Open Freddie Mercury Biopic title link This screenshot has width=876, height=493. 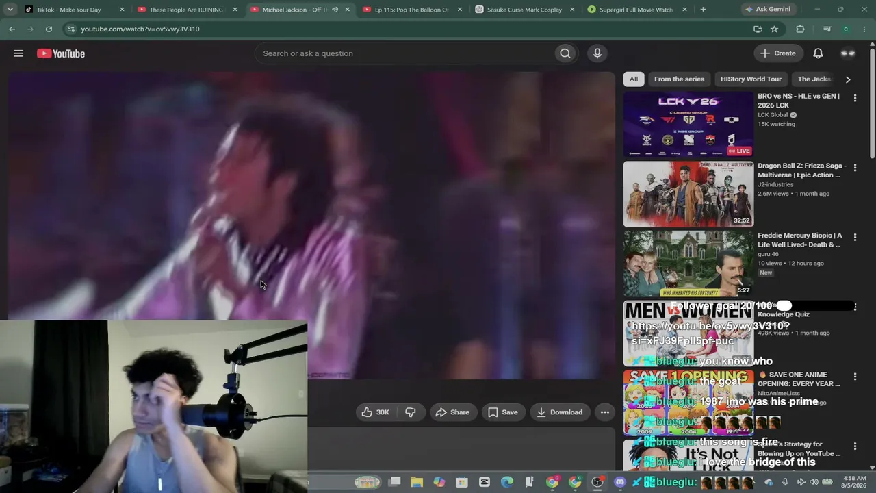(799, 240)
